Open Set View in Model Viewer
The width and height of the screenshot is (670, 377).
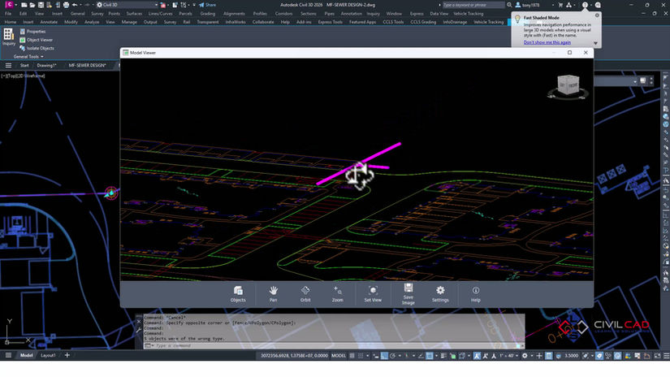click(373, 294)
